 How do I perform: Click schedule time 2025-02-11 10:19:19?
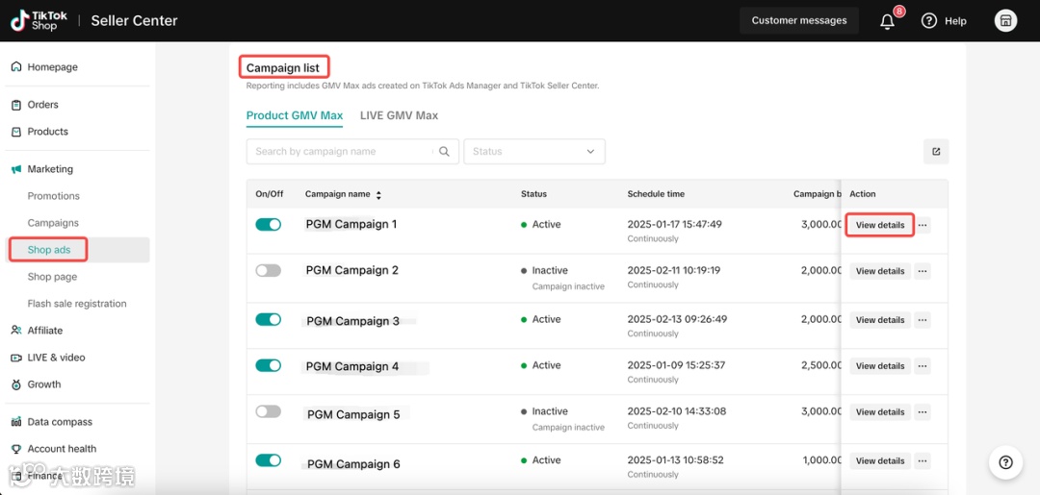(674, 271)
